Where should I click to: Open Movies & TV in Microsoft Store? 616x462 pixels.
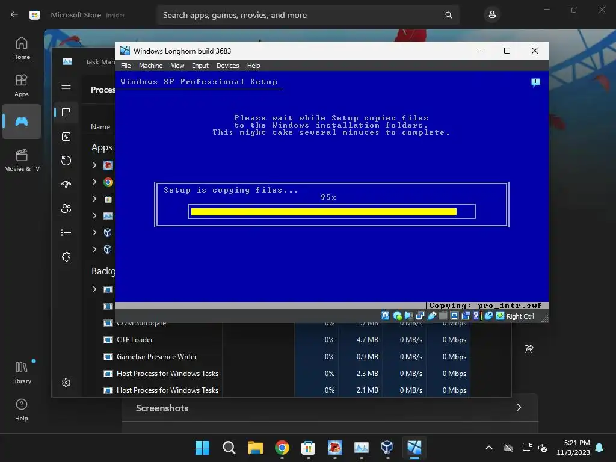pos(22,160)
